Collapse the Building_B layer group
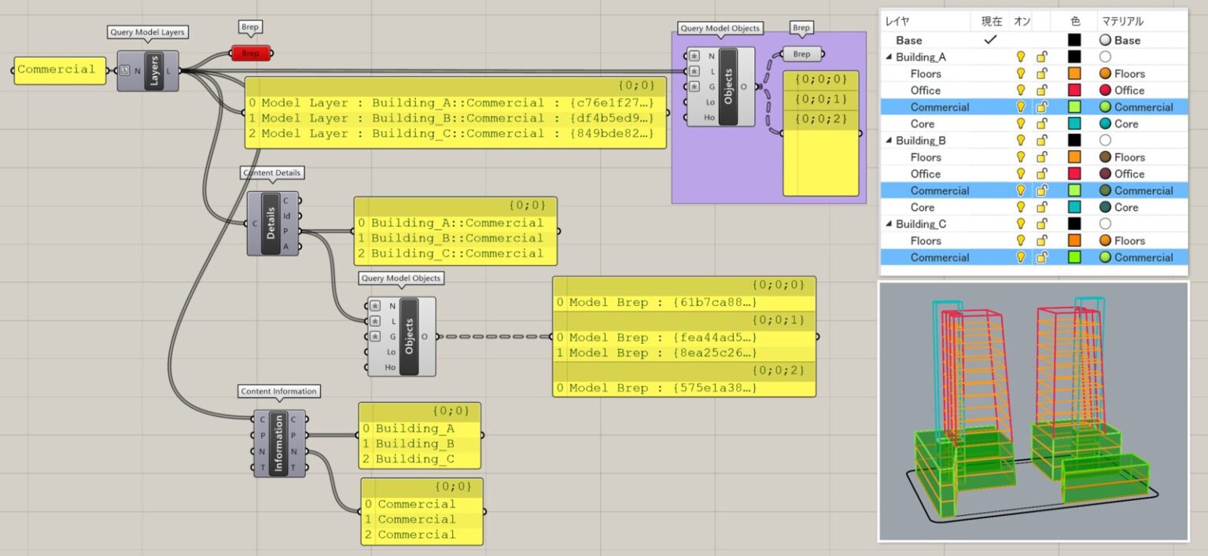1208x556 pixels. [888, 140]
